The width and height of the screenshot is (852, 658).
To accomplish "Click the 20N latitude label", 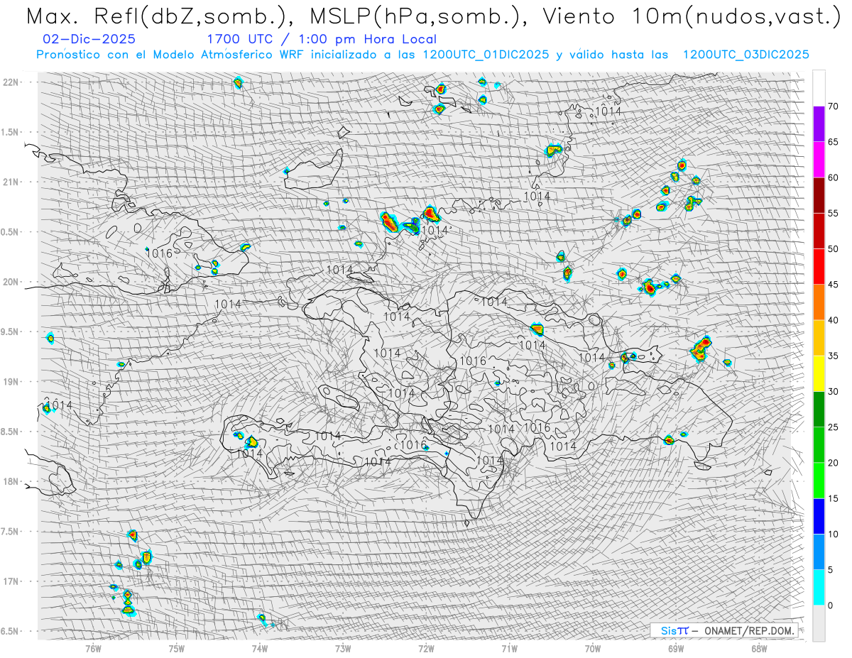I will [10, 282].
